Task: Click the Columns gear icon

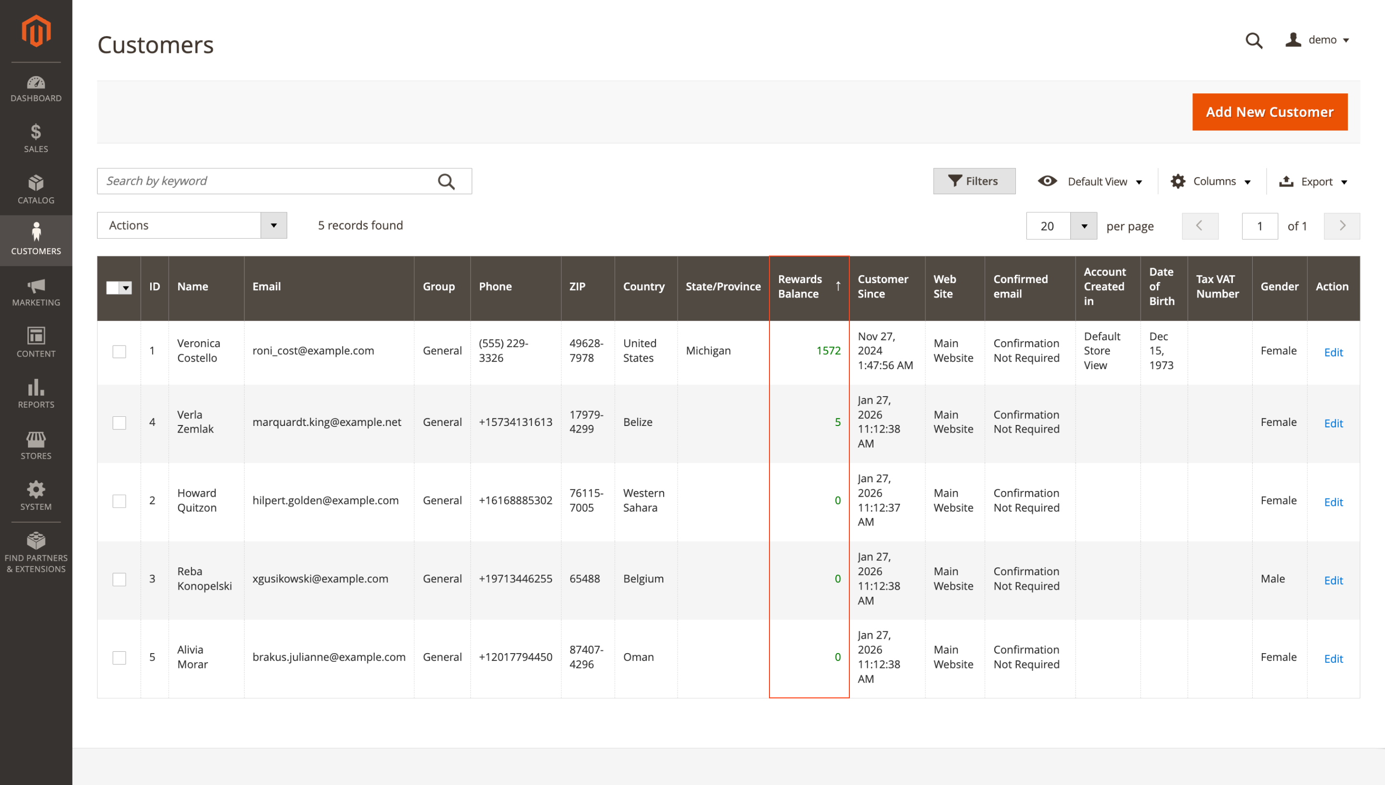Action: [1178, 181]
